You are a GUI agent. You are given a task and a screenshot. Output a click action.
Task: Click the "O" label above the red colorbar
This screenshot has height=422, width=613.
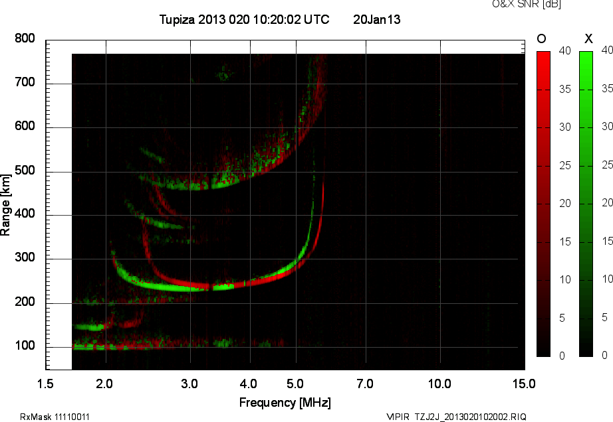pyautogui.click(x=541, y=38)
